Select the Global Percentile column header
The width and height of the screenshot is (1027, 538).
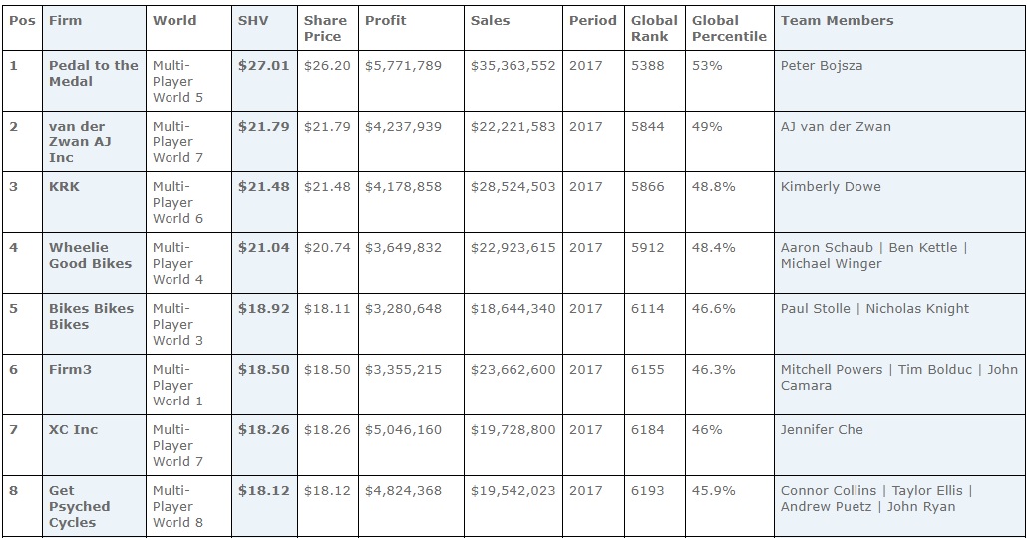click(729, 28)
